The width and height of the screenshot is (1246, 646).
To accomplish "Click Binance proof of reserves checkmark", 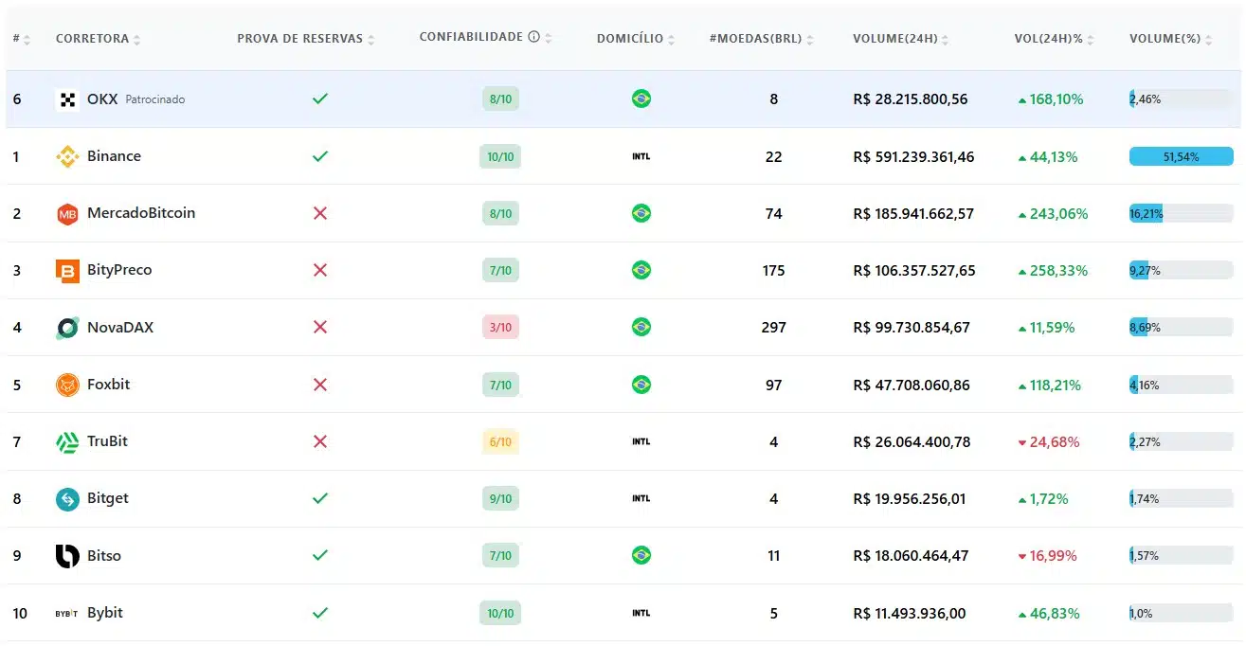I will click(320, 156).
